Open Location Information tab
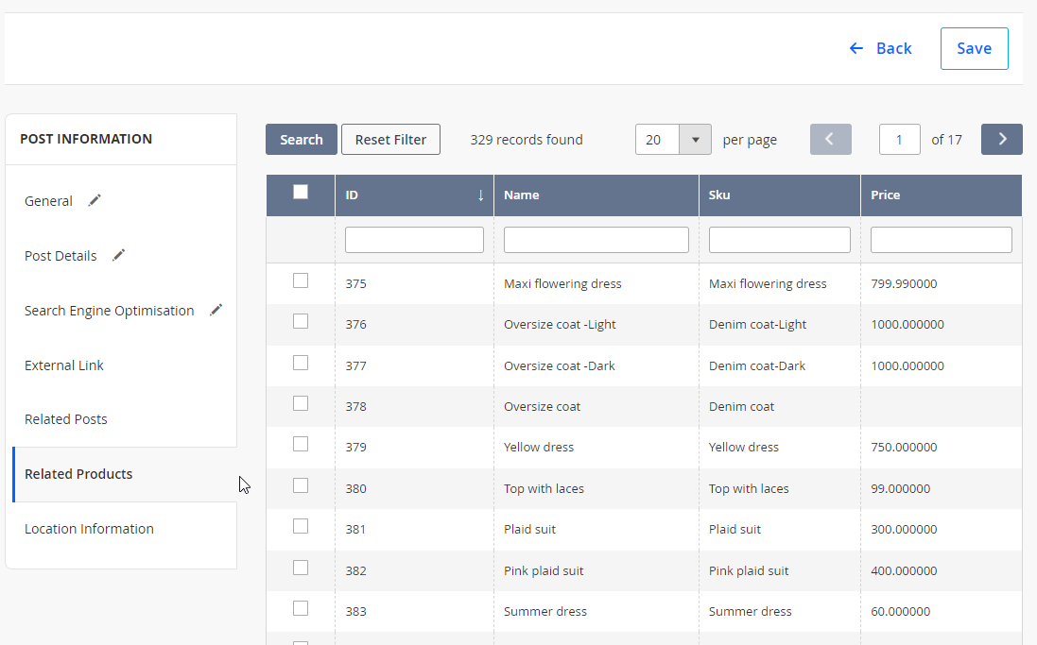This screenshot has width=1037, height=645. point(89,529)
